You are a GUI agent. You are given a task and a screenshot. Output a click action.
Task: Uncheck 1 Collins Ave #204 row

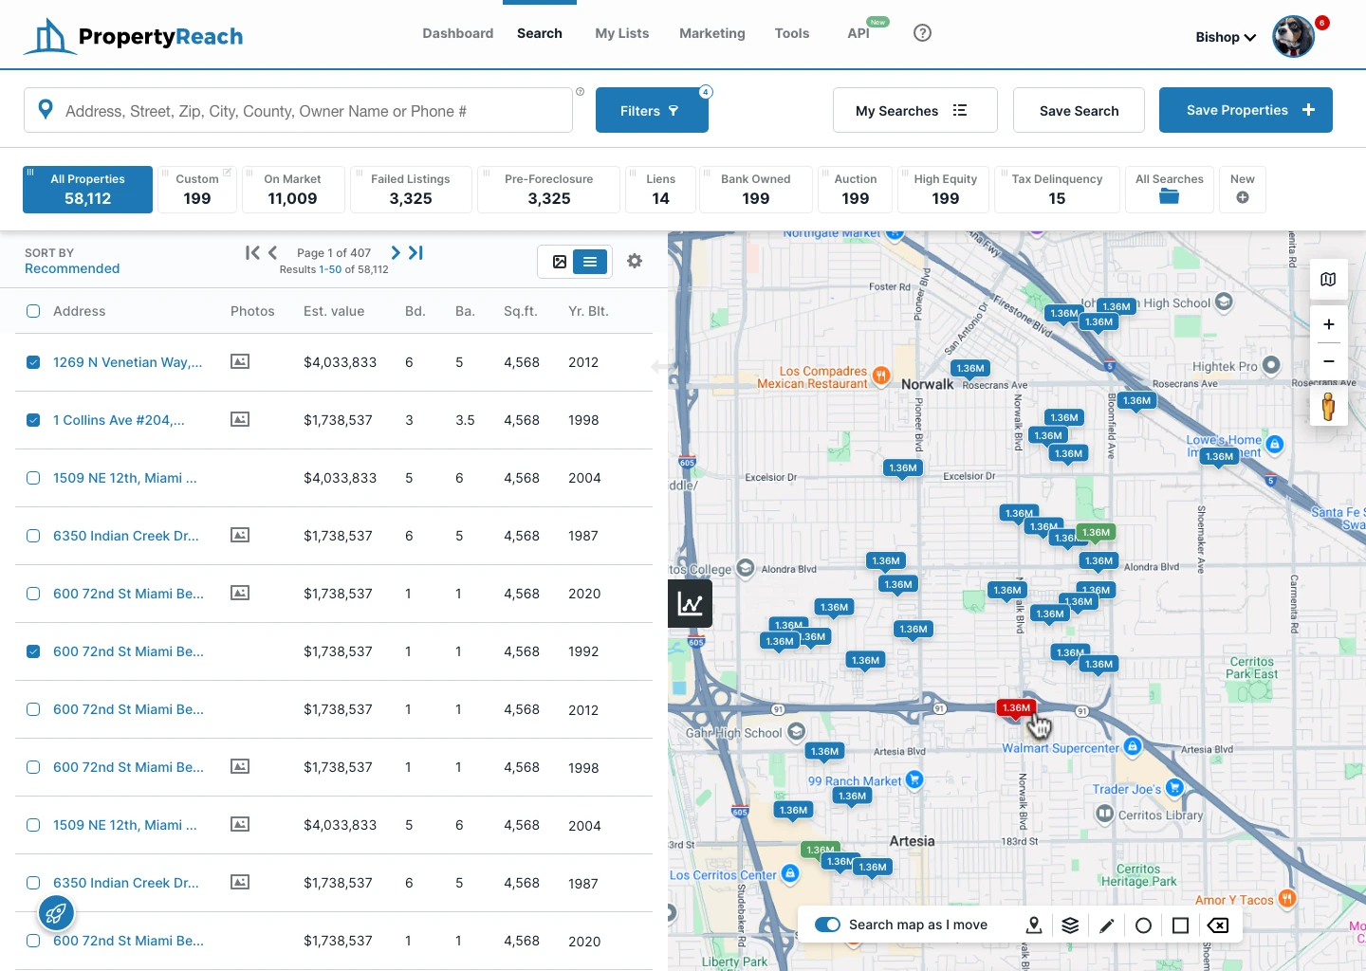click(33, 420)
